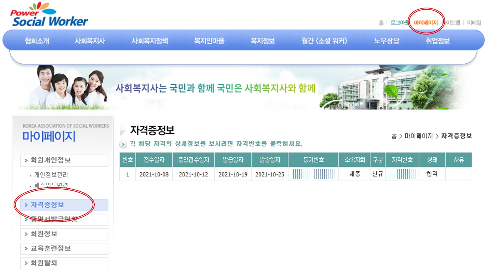This screenshot has height=276, width=488.
Task: Click the 사유 column header
Action: tap(459, 160)
